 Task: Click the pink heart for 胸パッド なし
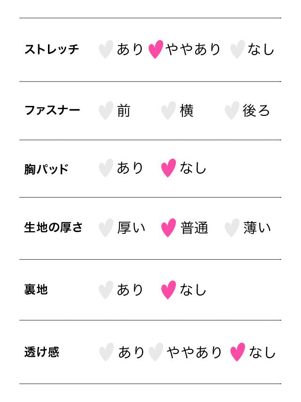pyautogui.click(x=168, y=168)
